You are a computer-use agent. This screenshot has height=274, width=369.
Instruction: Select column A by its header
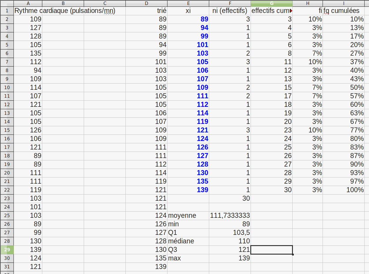pyautogui.click(x=28, y=3)
